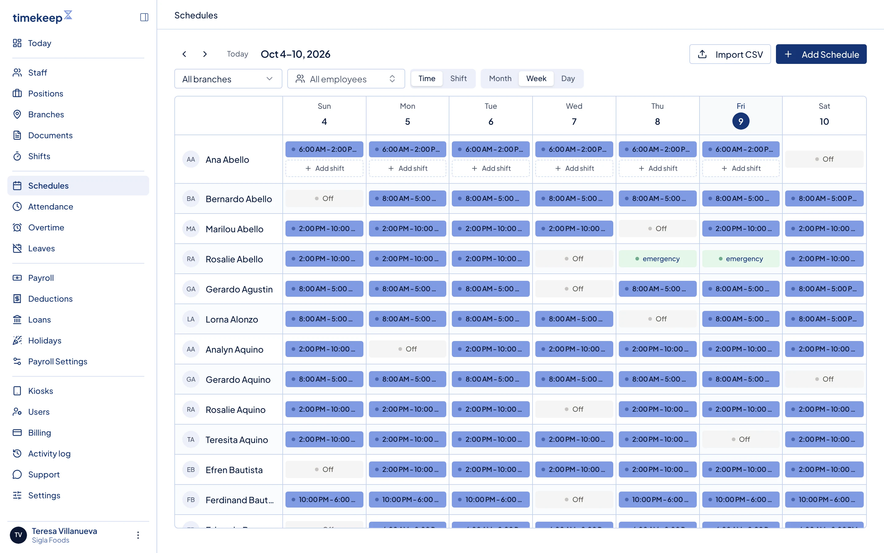This screenshot has height=553, width=884.
Task: Click employee name Lorna Alonzo
Action: [232, 319]
